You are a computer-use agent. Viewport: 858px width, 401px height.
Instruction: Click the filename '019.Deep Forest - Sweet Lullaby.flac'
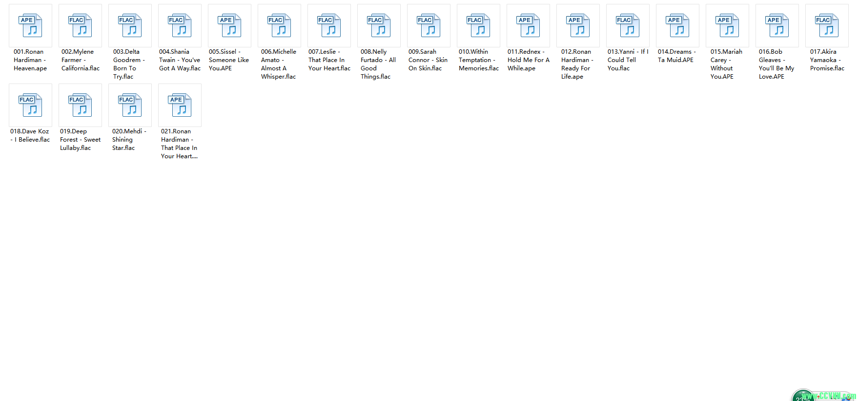coord(81,140)
